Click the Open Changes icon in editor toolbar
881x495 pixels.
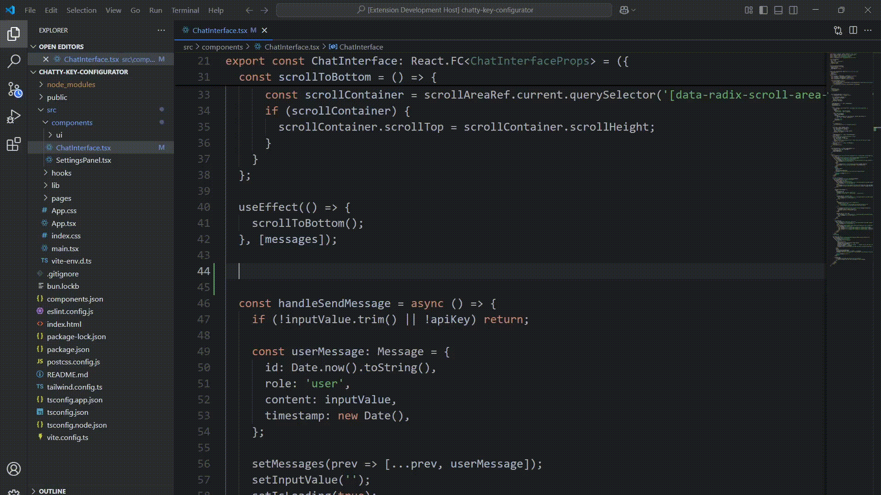pyautogui.click(x=838, y=30)
